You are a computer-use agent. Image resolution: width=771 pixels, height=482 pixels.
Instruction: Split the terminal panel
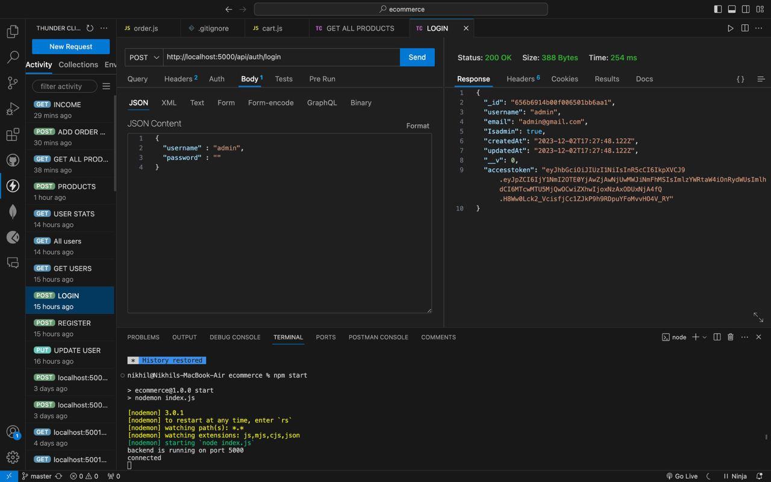pos(717,337)
